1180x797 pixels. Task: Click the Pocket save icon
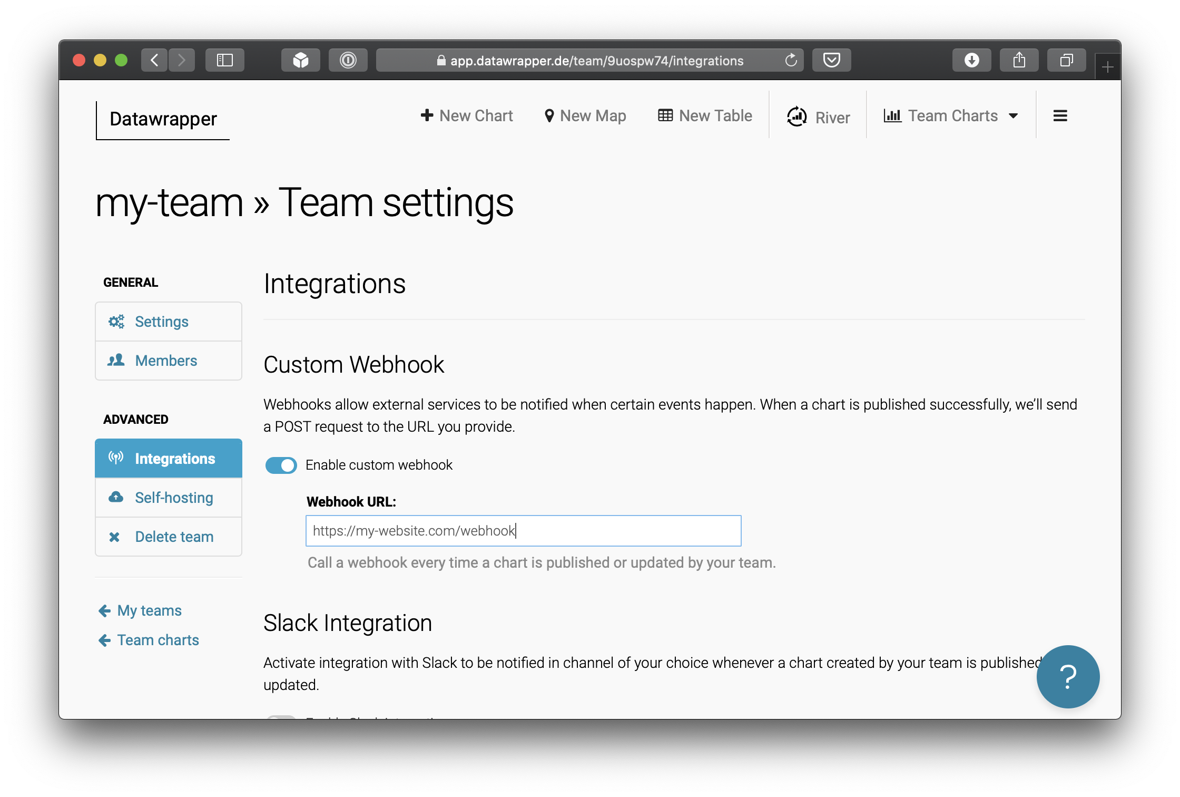click(831, 60)
